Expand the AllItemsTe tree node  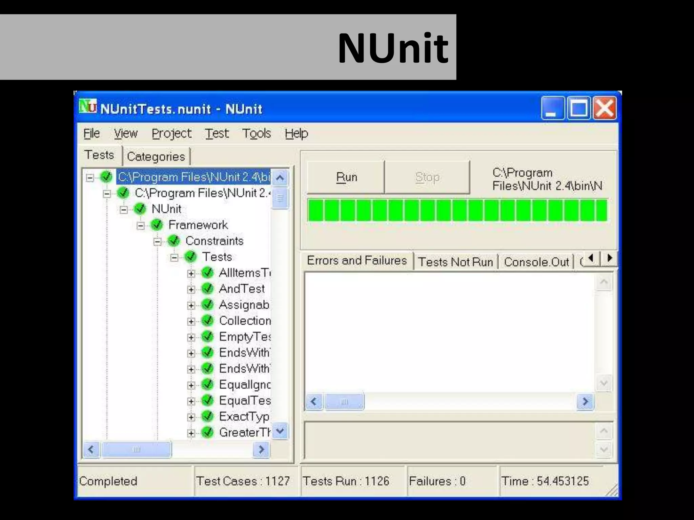click(191, 274)
